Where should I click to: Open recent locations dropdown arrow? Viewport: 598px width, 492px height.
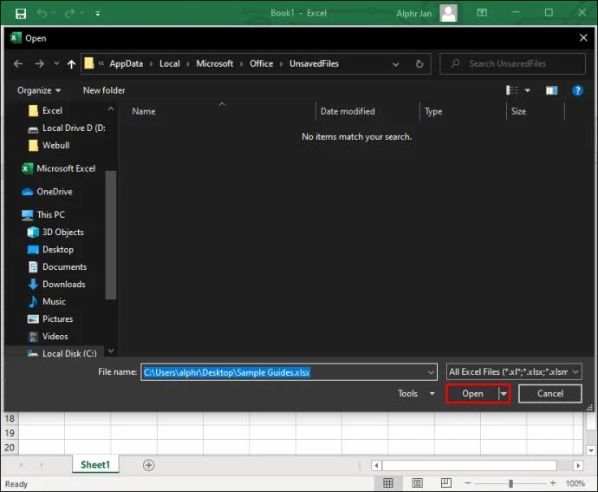[56, 63]
